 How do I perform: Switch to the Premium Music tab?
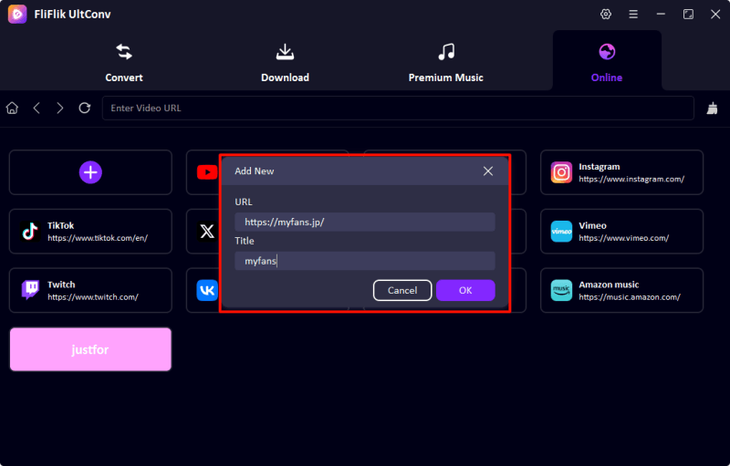click(x=445, y=61)
